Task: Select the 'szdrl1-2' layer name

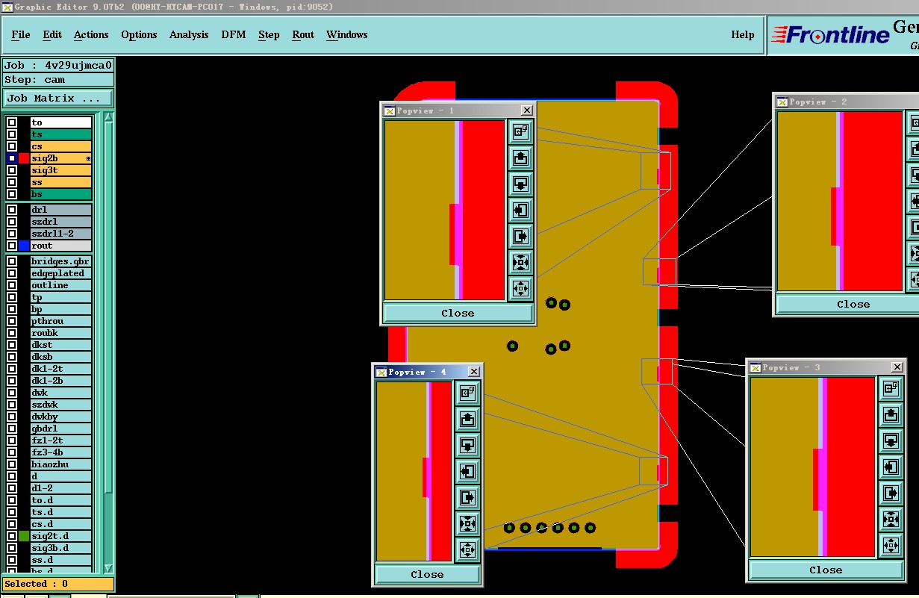Action: click(60, 234)
